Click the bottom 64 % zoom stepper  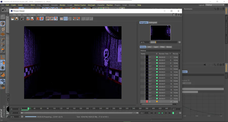pyautogui.click(x=19, y=117)
